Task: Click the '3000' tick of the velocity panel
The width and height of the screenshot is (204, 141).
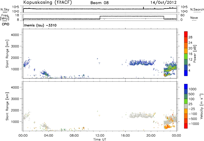Action: (x=15, y=99)
